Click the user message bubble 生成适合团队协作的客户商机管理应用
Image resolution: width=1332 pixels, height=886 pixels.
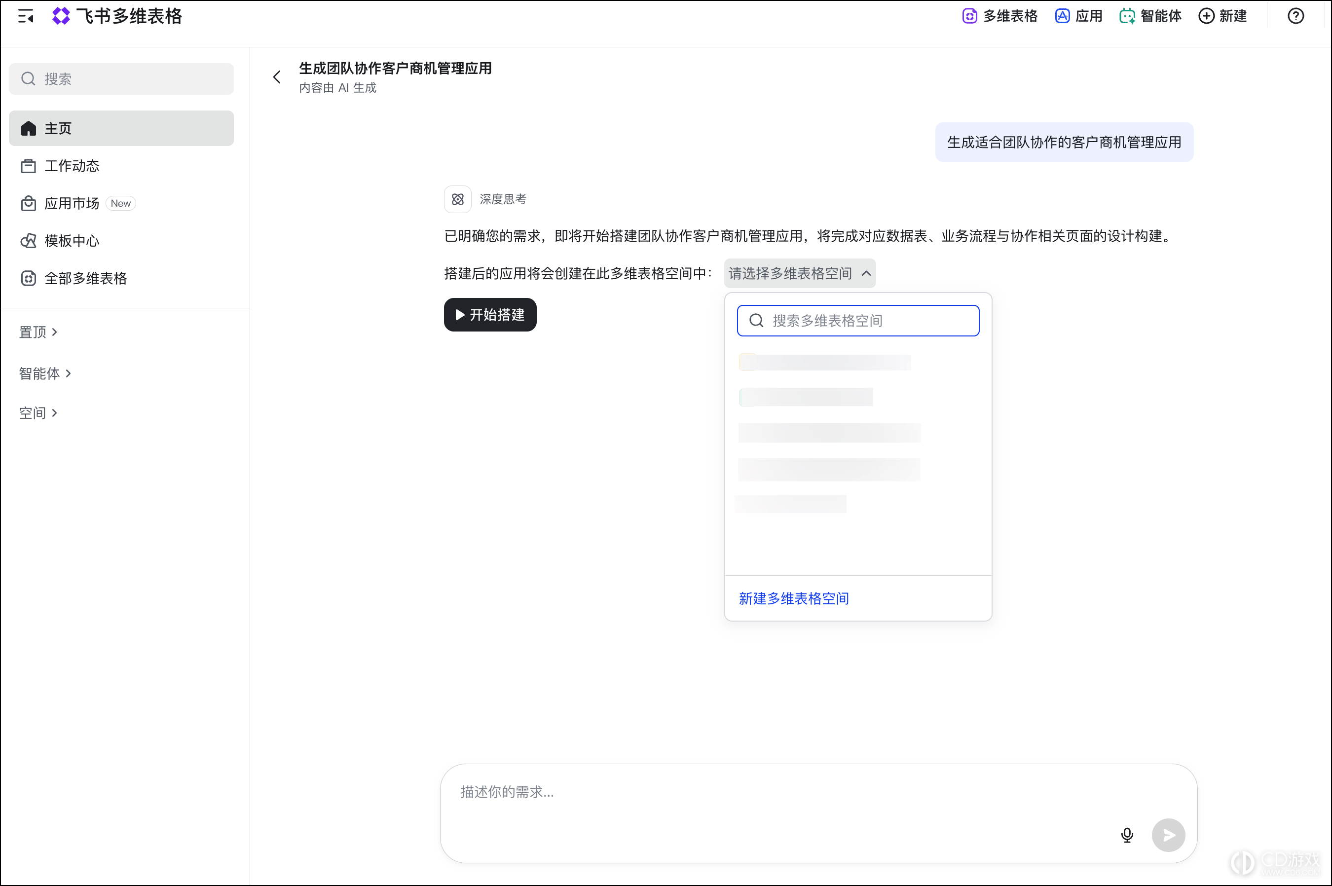click(x=1064, y=143)
